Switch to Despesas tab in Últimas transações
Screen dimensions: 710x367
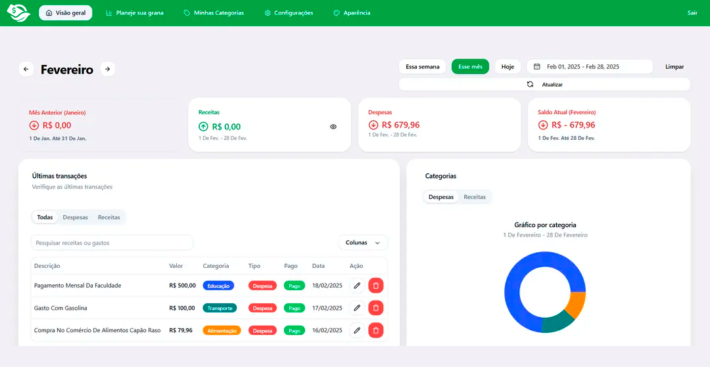(75, 217)
